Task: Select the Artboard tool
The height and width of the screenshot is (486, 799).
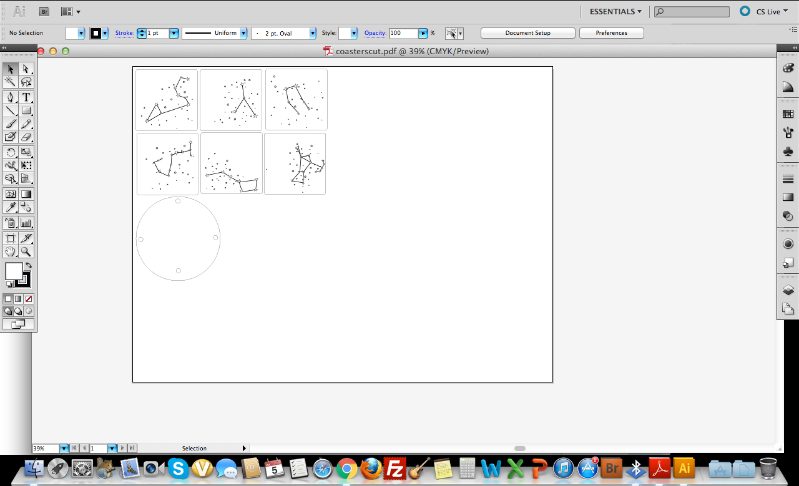Action: click(10, 238)
